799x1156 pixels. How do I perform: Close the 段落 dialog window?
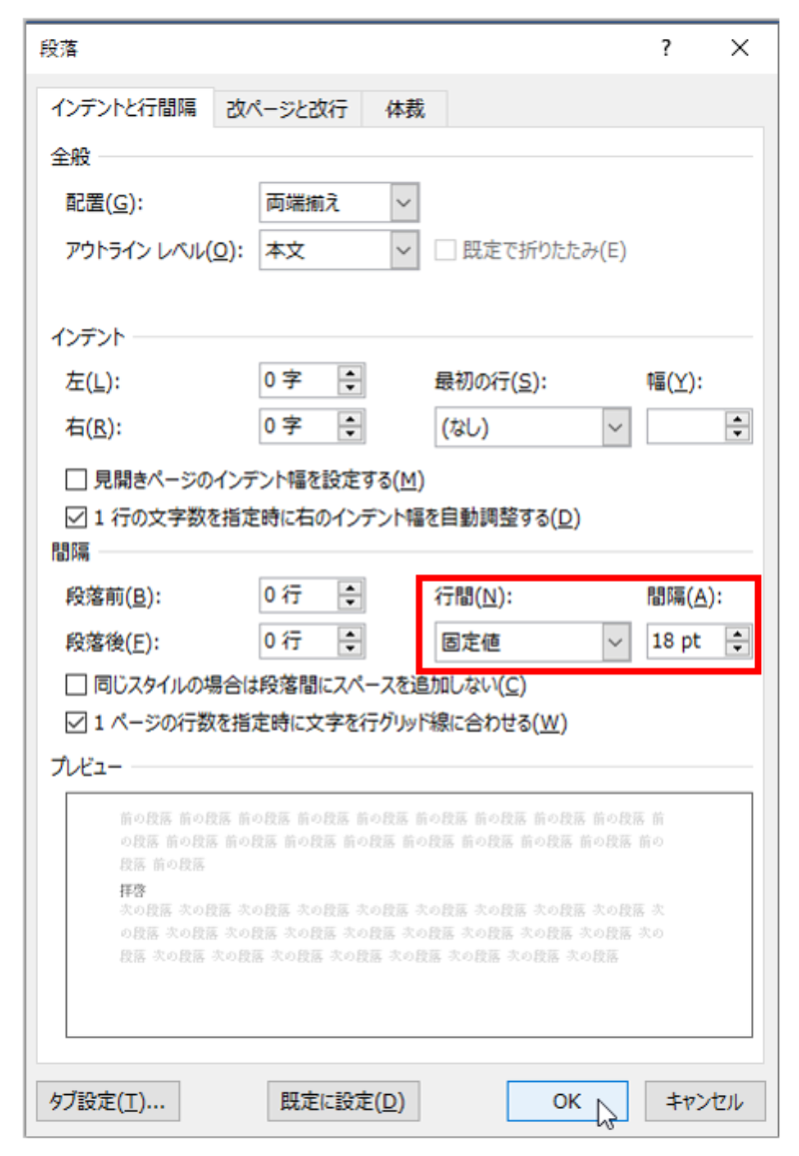pos(739,48)
